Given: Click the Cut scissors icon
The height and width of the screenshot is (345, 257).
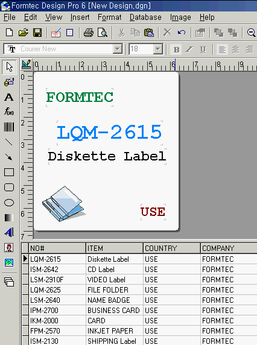Looking at the screenshot, I should pos(121,33).
